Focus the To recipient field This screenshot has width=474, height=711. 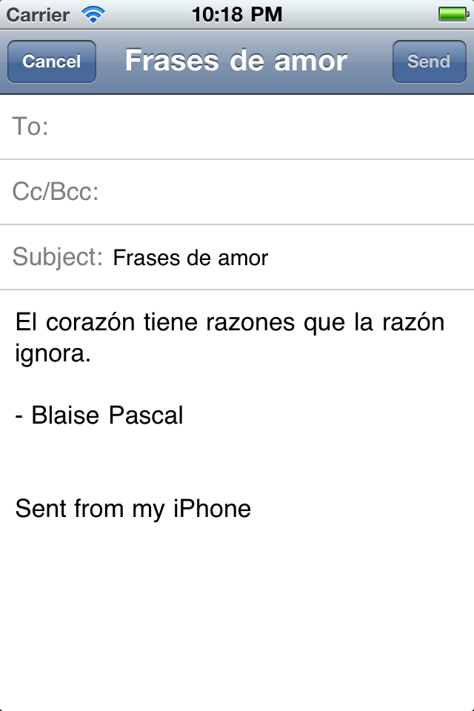[259, 127]
